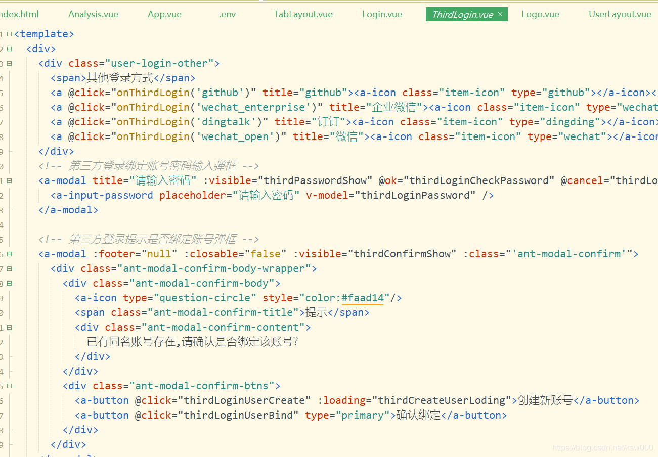Click the 'ant-modal-confirm' class string
This screenshot has width=658, height=457.
[569, 254]
